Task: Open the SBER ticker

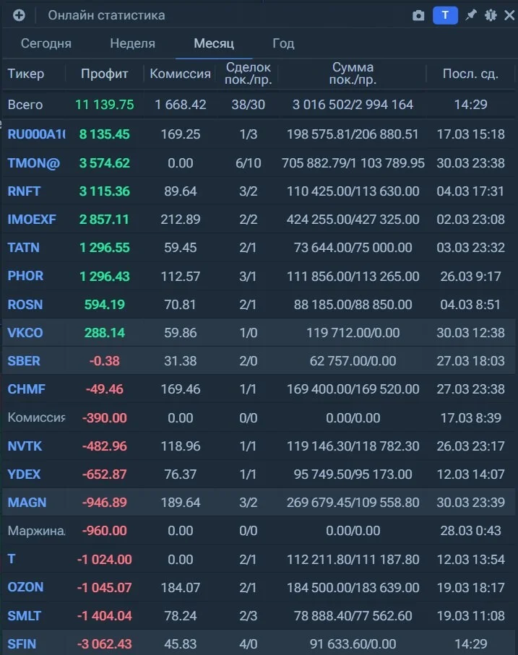Action: click(24, 361)
